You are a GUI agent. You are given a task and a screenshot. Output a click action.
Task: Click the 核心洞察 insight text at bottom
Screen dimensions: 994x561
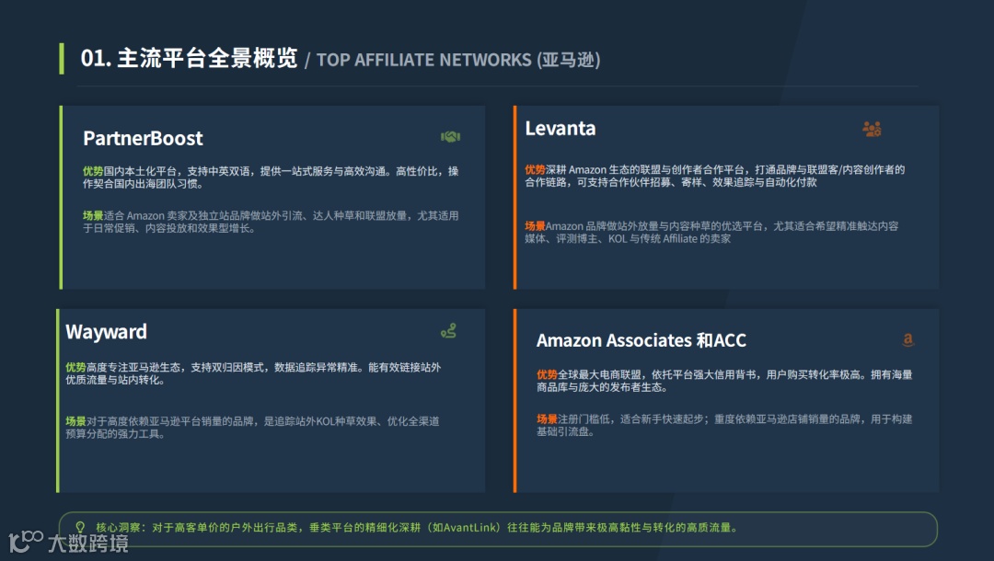click(x=417, y=528)
